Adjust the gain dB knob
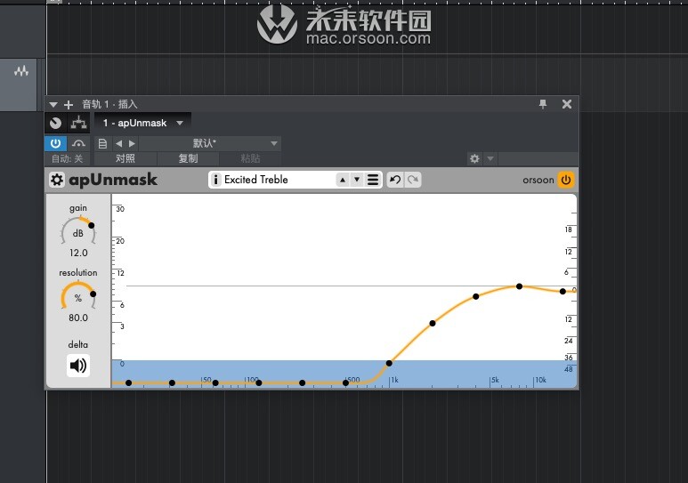 [x=78, y=231]
